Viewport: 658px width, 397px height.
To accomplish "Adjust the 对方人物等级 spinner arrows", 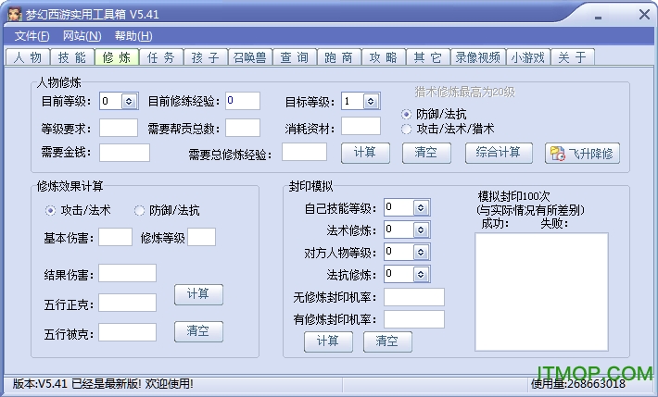I will coord(421,253).
